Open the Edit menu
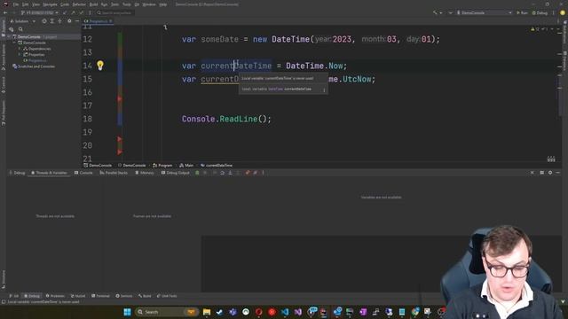Viewport: 568px width, 319px height. (26, 4)
